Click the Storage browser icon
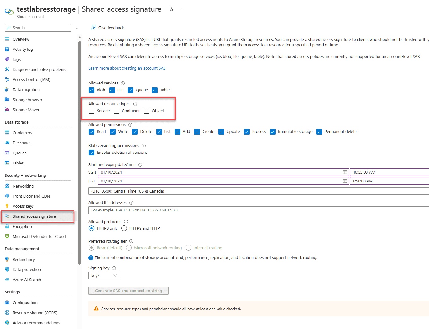 click(x=7, y=100)
